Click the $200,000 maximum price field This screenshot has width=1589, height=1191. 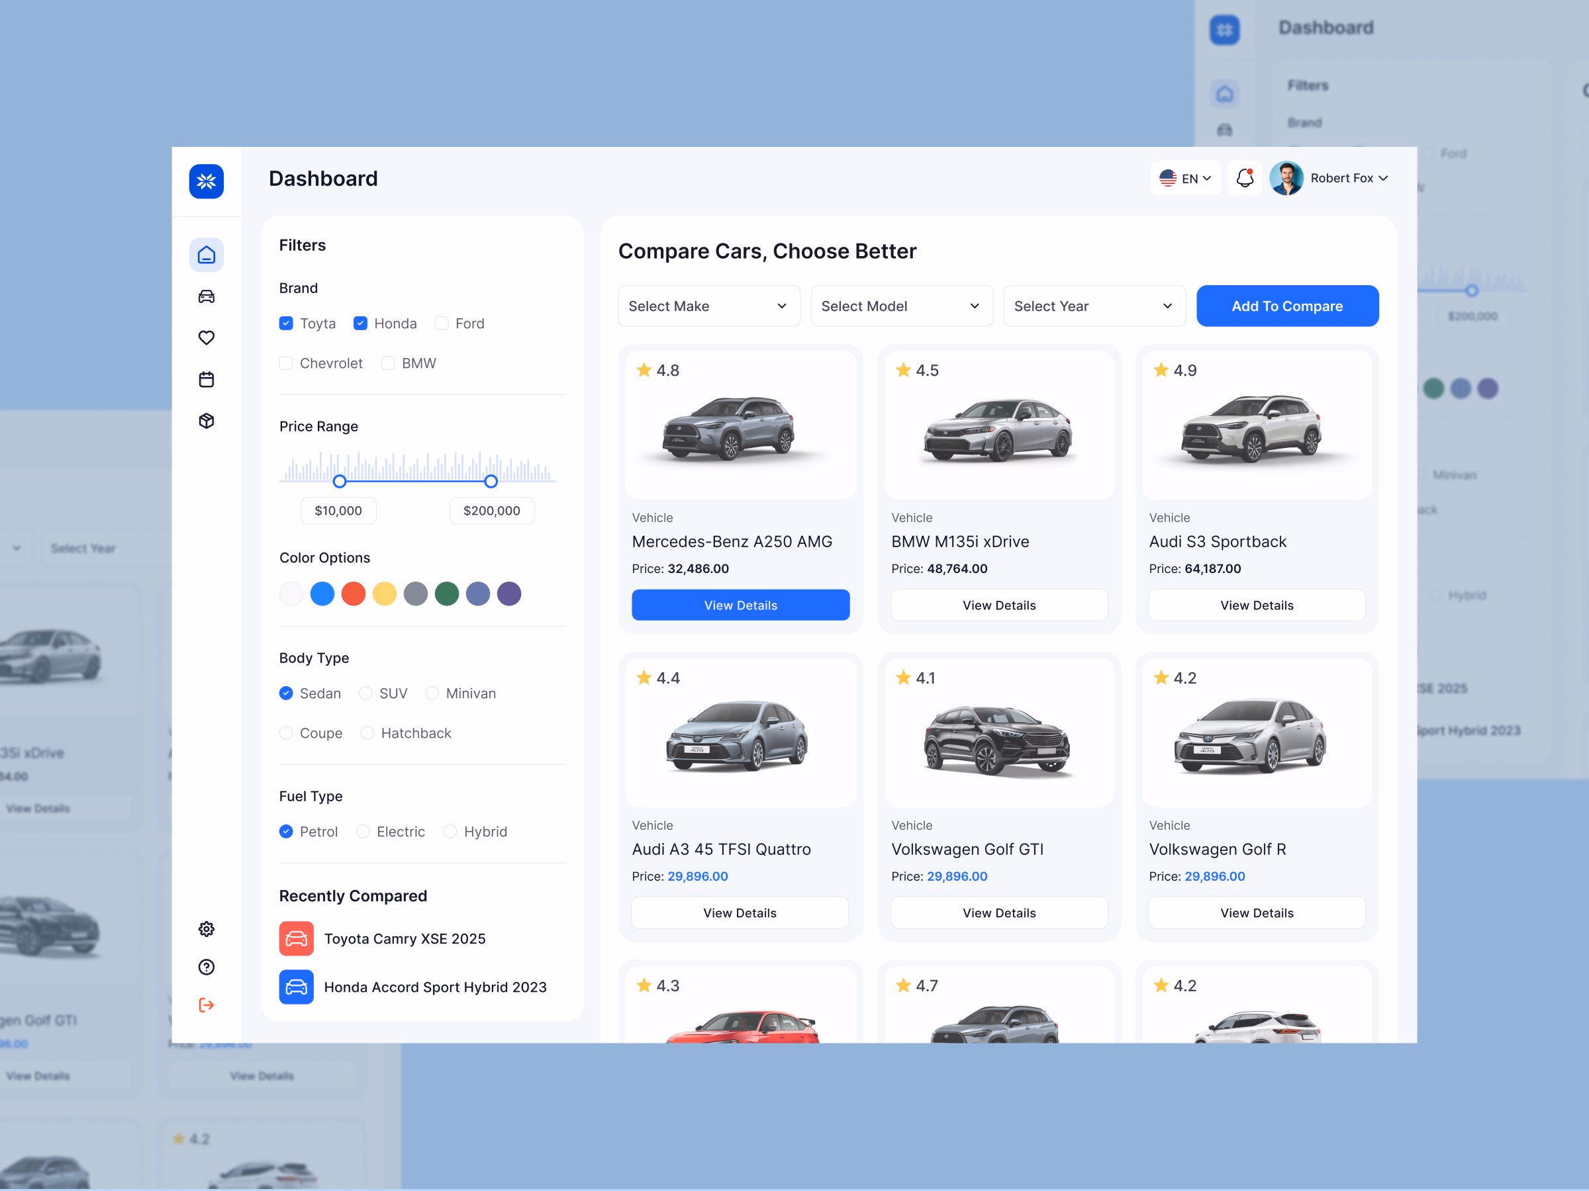point(492,510)
